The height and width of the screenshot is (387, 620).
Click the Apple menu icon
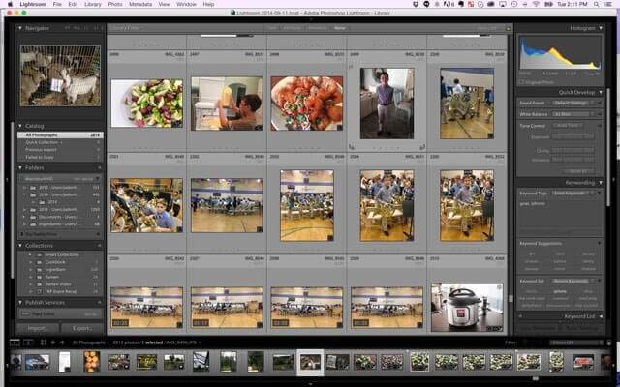click(x=8, y=5)
